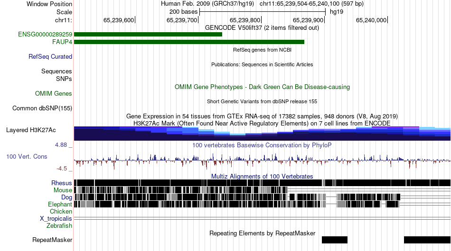This screenshot has height=251, width=451.
Task: Click the GENCODE V50lift37 track title
Action: click(x=262, y=28)
